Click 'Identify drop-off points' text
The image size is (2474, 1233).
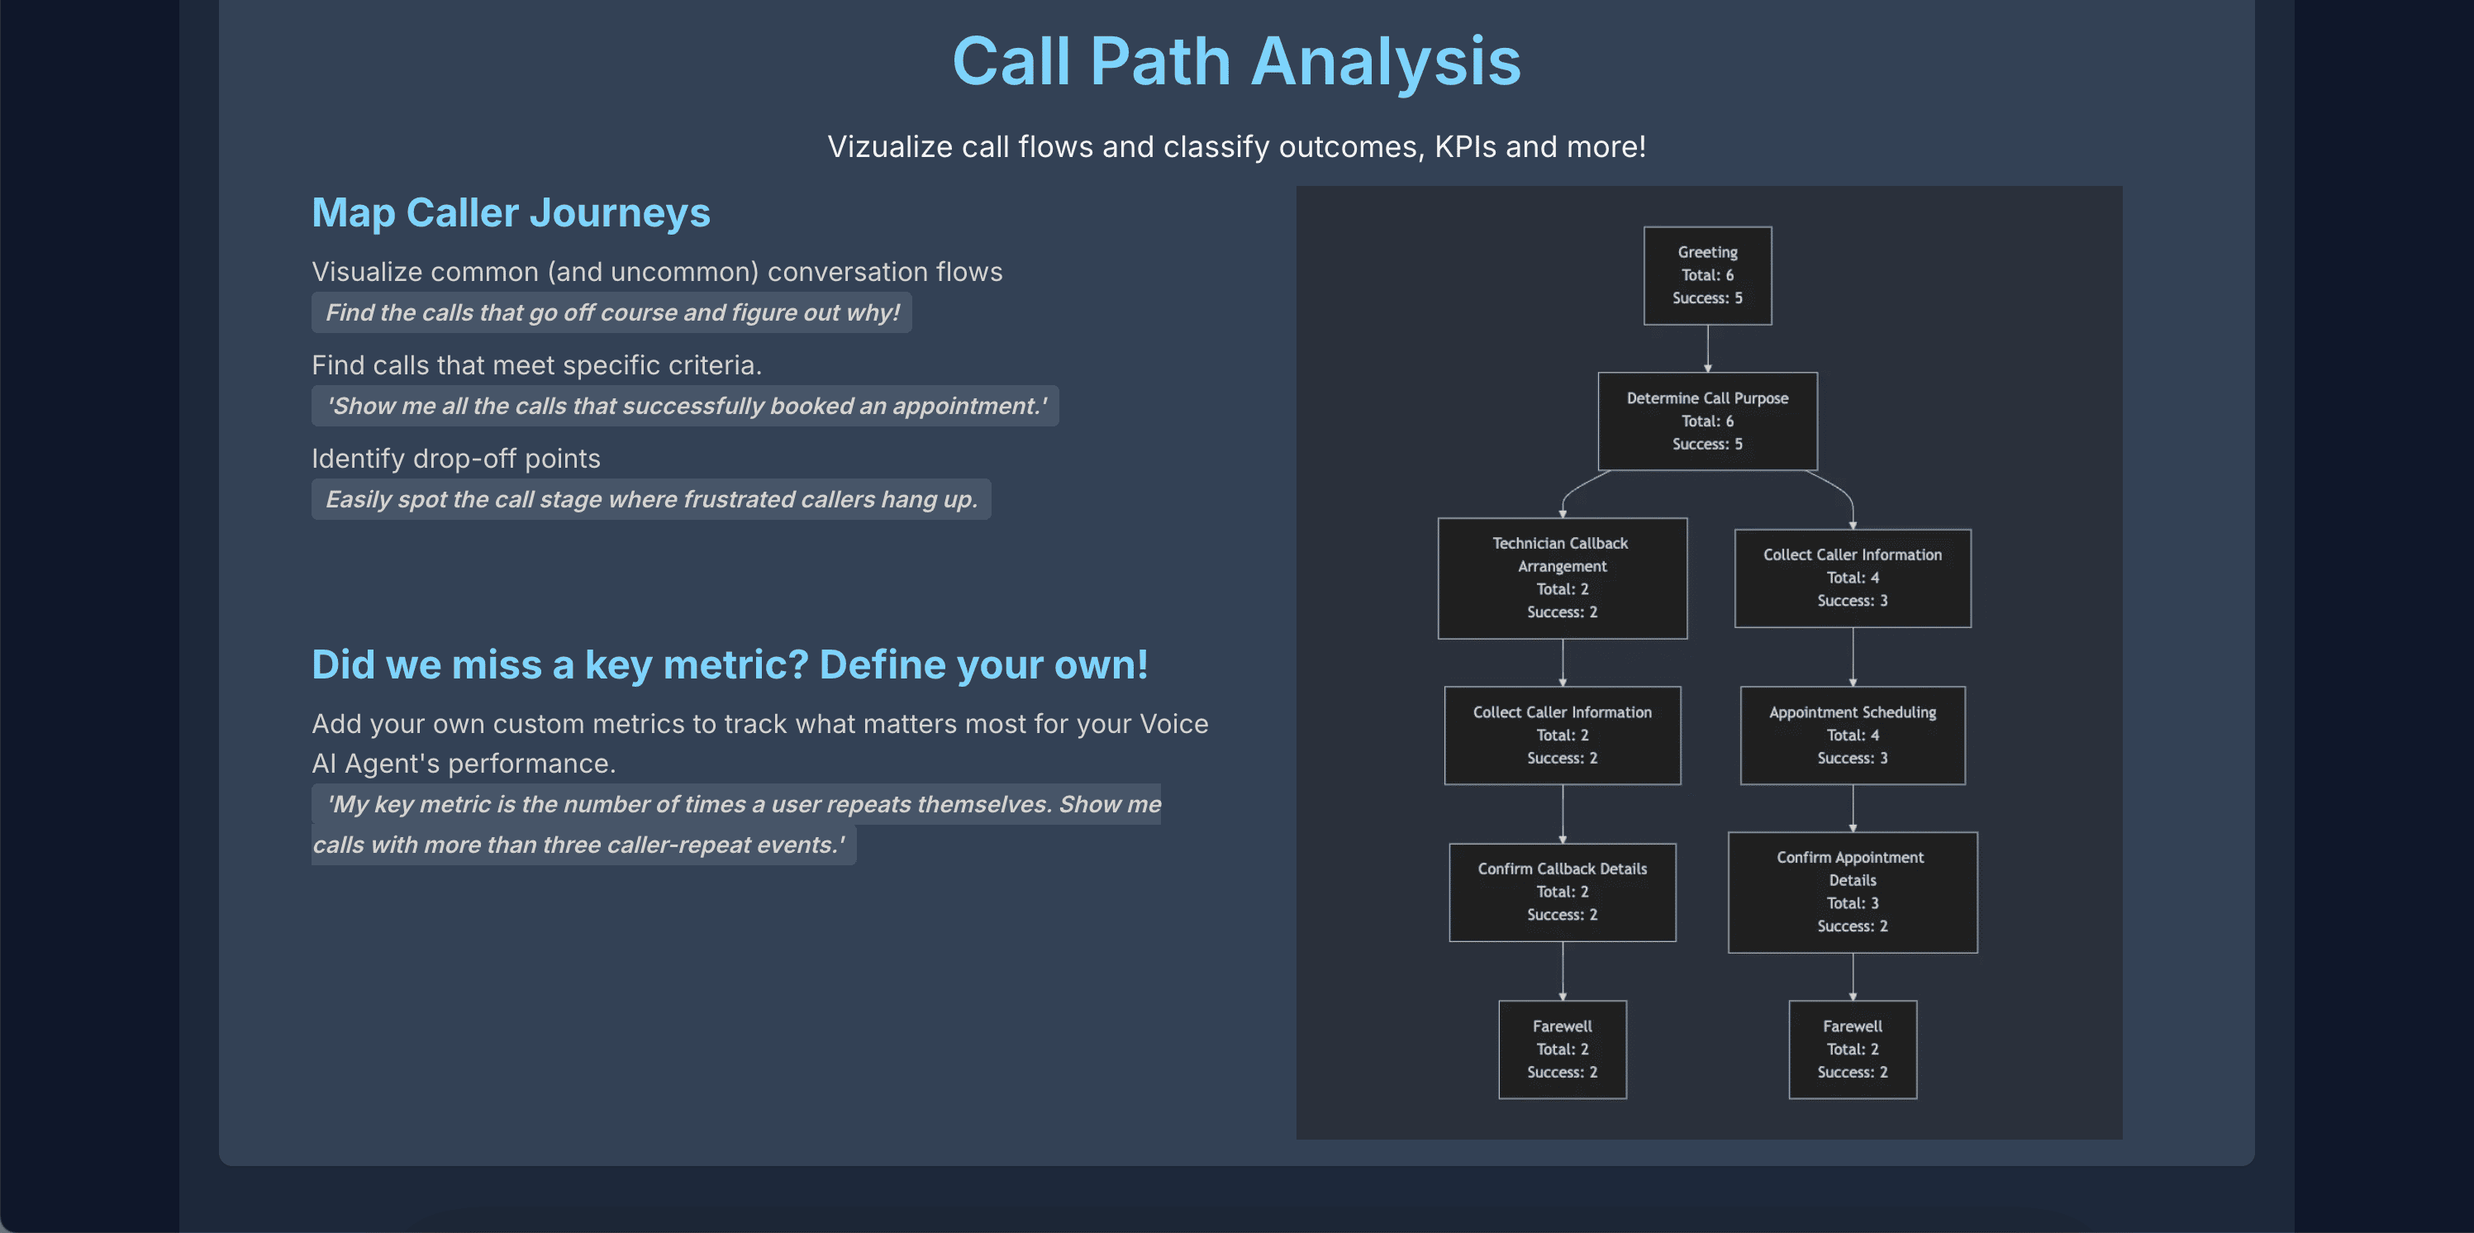[x=455, y=459]
